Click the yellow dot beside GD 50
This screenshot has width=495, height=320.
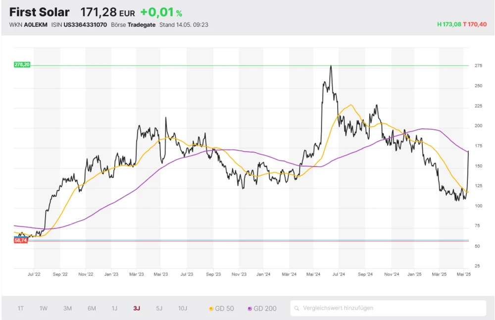click(x=211, y=309)
